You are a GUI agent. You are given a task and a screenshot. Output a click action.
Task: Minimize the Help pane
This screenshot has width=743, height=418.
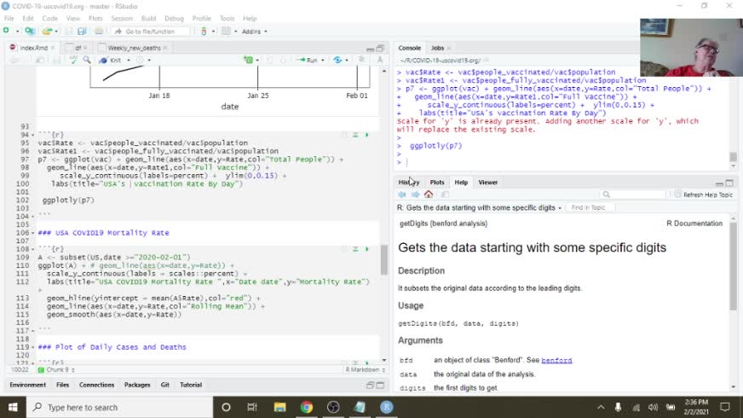[719, 183]
